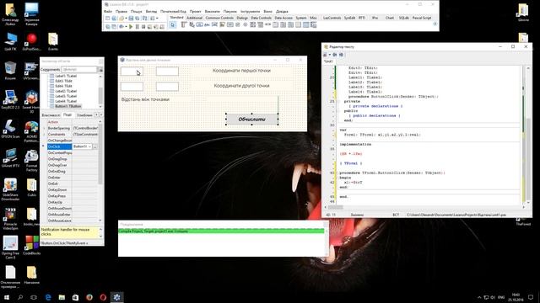Collapse the private section fold marker
Image resolution: width=540 pixels, height=303 pixels.
pyautogui.click(x=338, y=101)
